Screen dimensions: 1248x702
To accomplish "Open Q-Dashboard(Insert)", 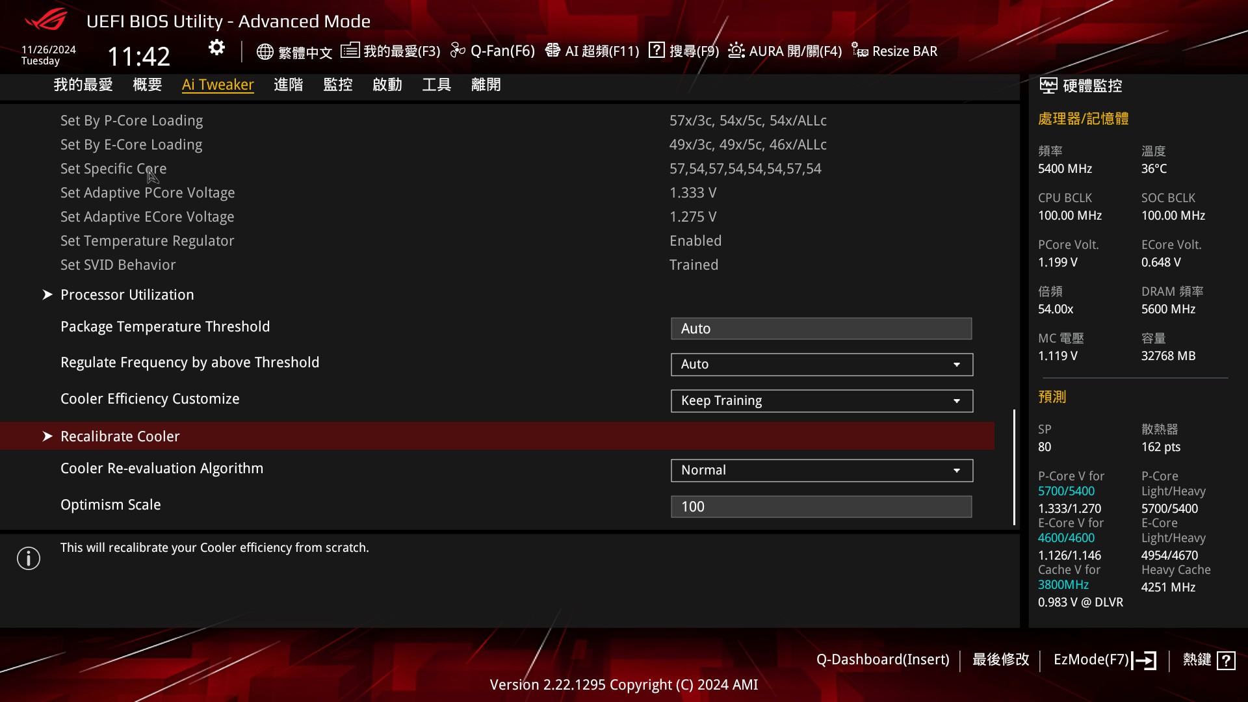I will tap(883, 660).
